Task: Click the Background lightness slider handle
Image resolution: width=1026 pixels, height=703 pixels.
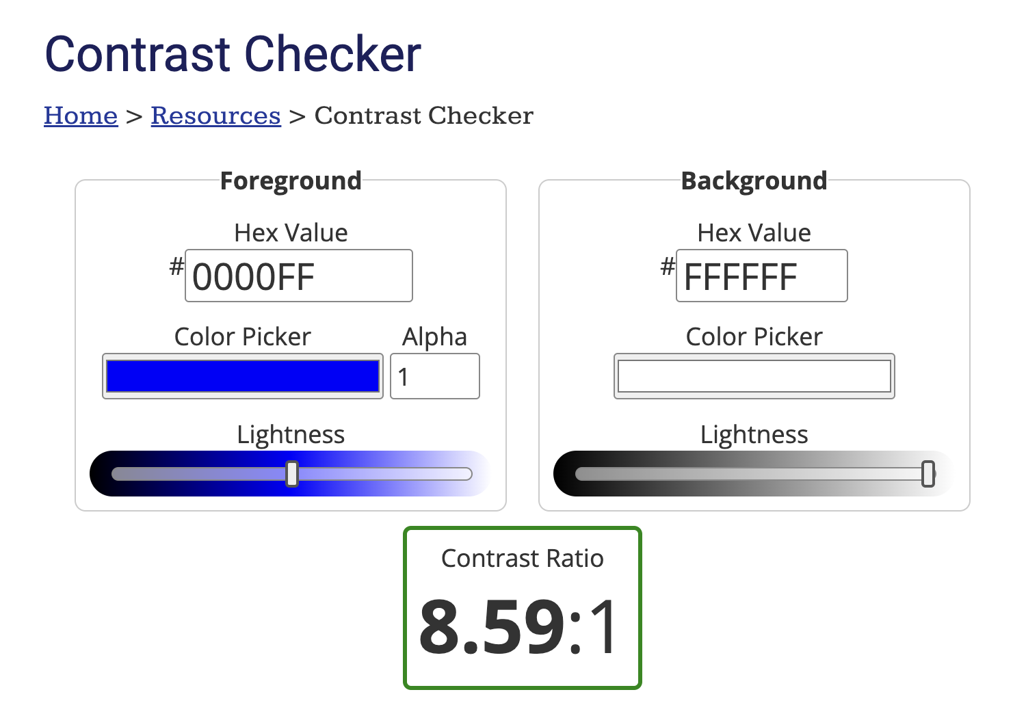Action: (928, 474)
